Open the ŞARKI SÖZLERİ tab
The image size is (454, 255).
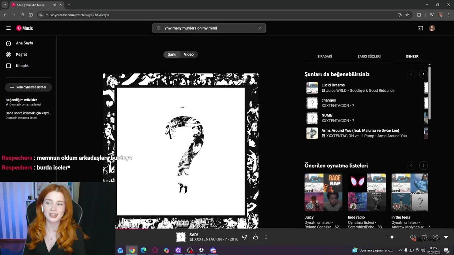[369, 56]
